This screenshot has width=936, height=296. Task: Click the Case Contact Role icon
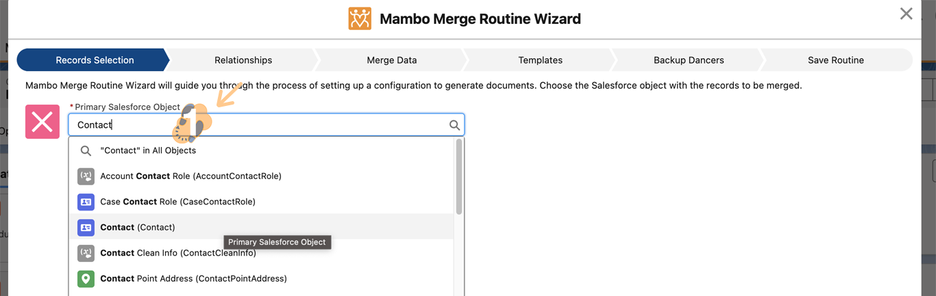click(x=86, y=202)
